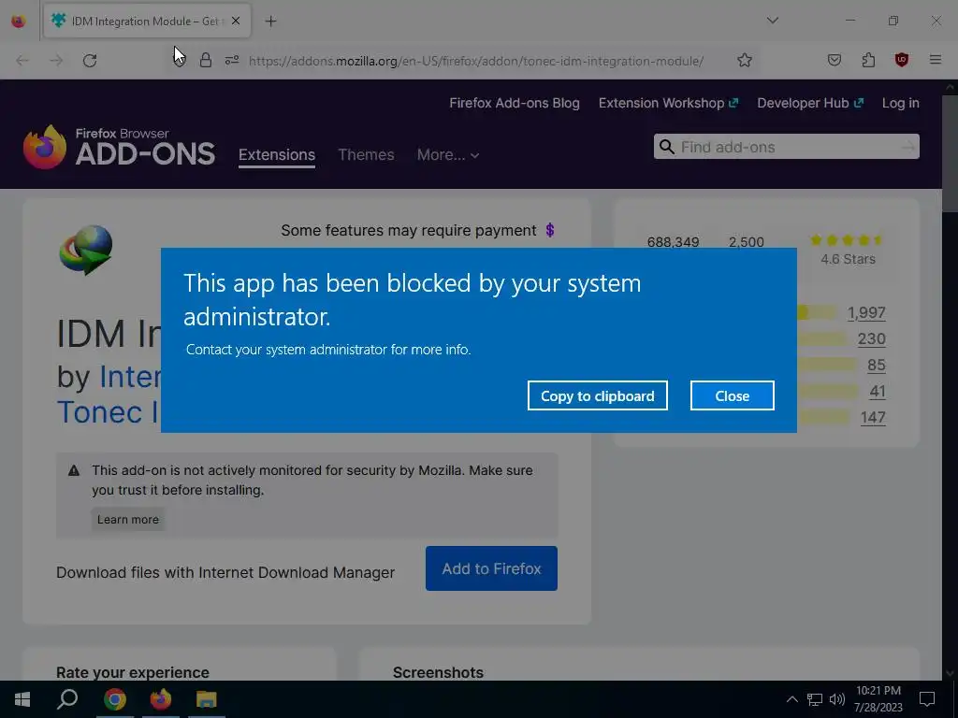This screenshot has width=958, height=718.
Task: Open the Windows notification center
Action: pyautogui.click(x=927, y=699)
